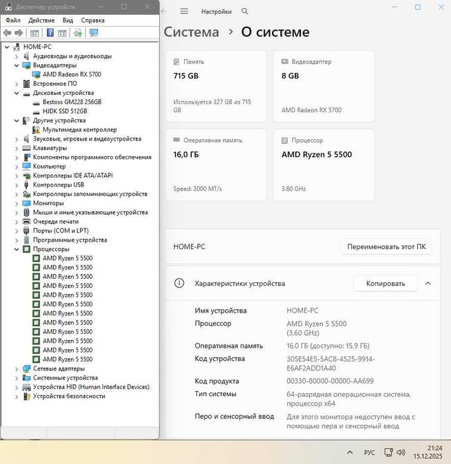The height and width of the screenshot is (464, 451).
Task: Click the AMD Radeon RX 5700 device icon
Action: click(36, 74)
